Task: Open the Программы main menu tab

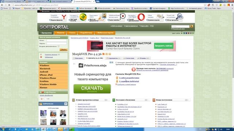Action: click(46, 33)
